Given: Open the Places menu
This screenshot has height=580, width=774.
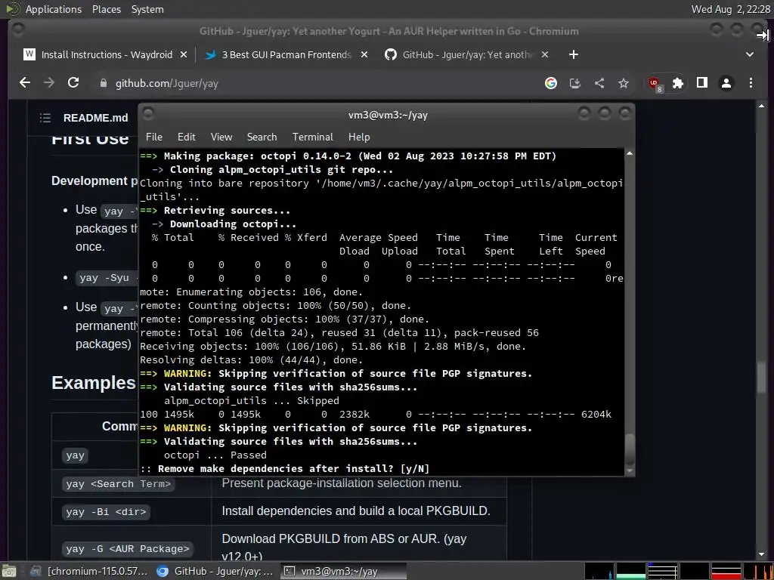Looking at the screenshot, I should (x=106, y=9).
